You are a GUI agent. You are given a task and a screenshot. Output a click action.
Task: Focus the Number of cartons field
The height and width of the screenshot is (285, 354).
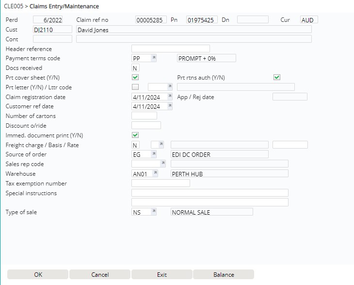pos(145,116)
